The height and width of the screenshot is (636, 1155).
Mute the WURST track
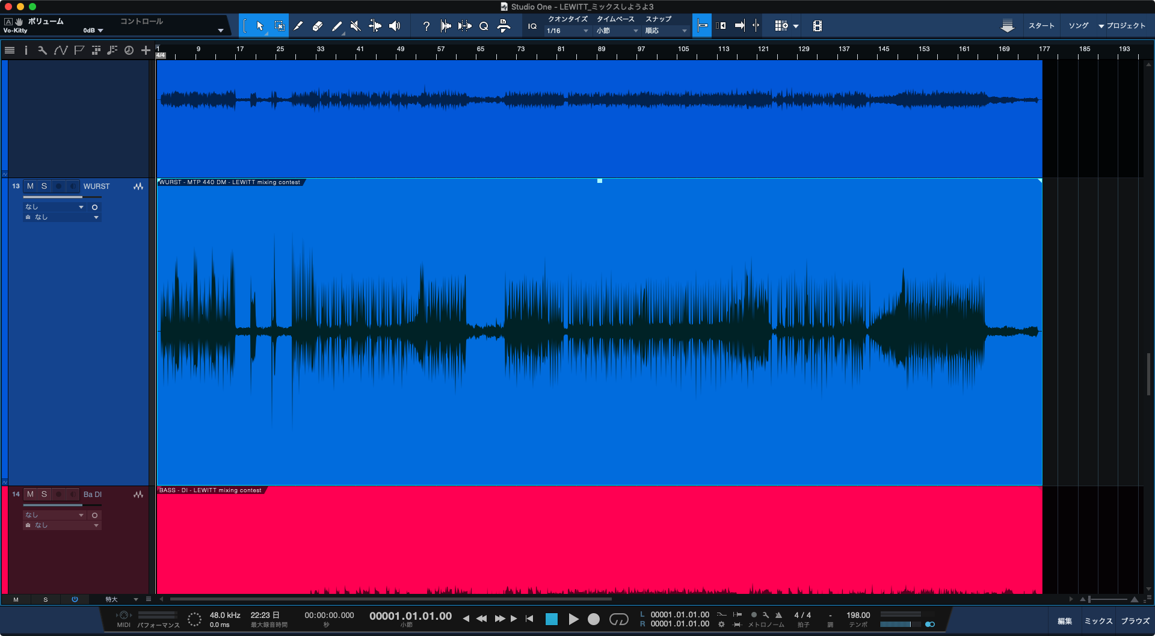[x=30, y=187]
